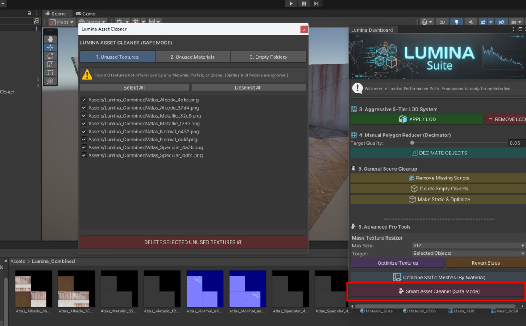Switch to the Game tab
This screenshot has height=326, width=526.
click(x=85, y=14)
